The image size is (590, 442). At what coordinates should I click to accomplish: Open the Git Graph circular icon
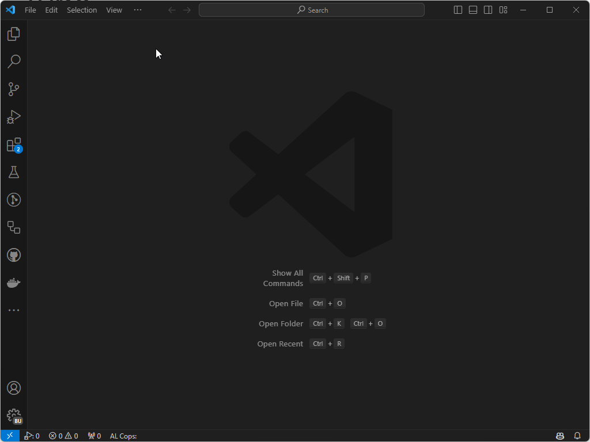[x=14, y=200]
